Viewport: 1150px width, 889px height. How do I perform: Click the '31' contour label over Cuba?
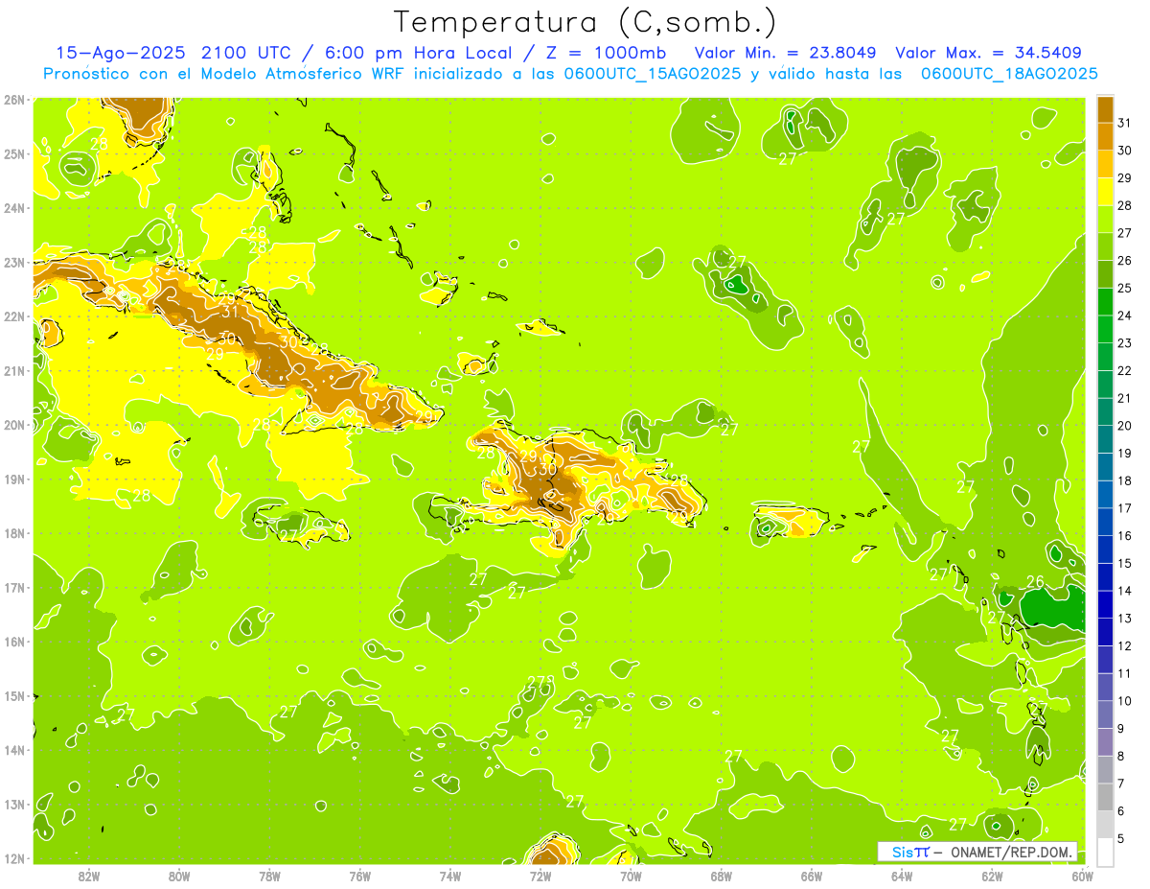click(x=229, y=312)
